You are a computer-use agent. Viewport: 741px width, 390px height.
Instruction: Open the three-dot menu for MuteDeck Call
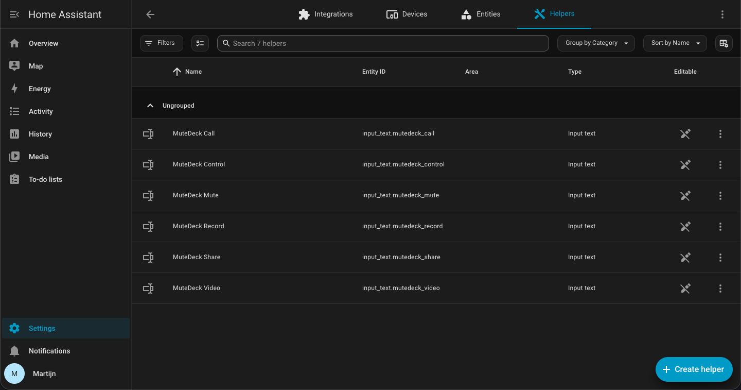[x=720, y=134]
